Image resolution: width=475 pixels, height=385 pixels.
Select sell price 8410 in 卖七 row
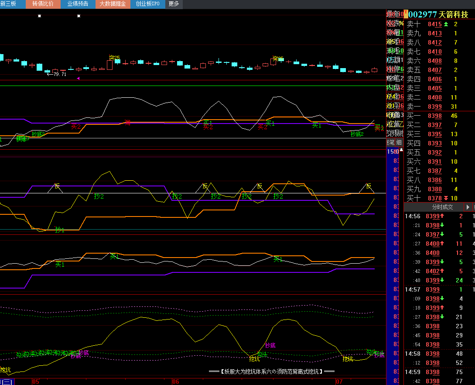(x=435, y=52)
